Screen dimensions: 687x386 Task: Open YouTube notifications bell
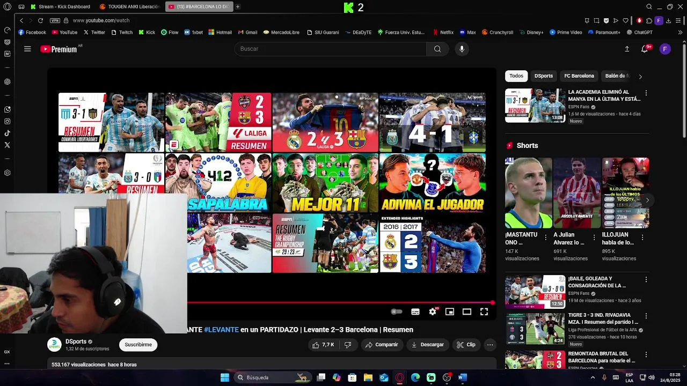pyautogui.click(x=645, y=49)
